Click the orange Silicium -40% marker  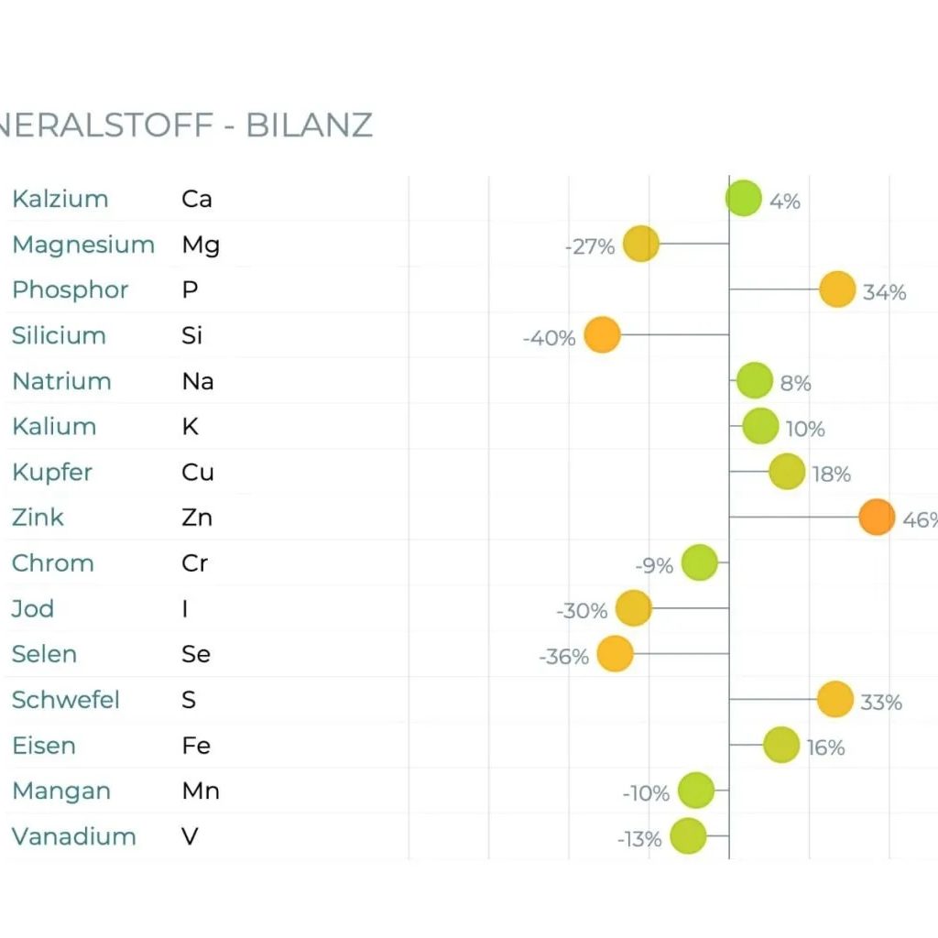[x=602, y=335]
